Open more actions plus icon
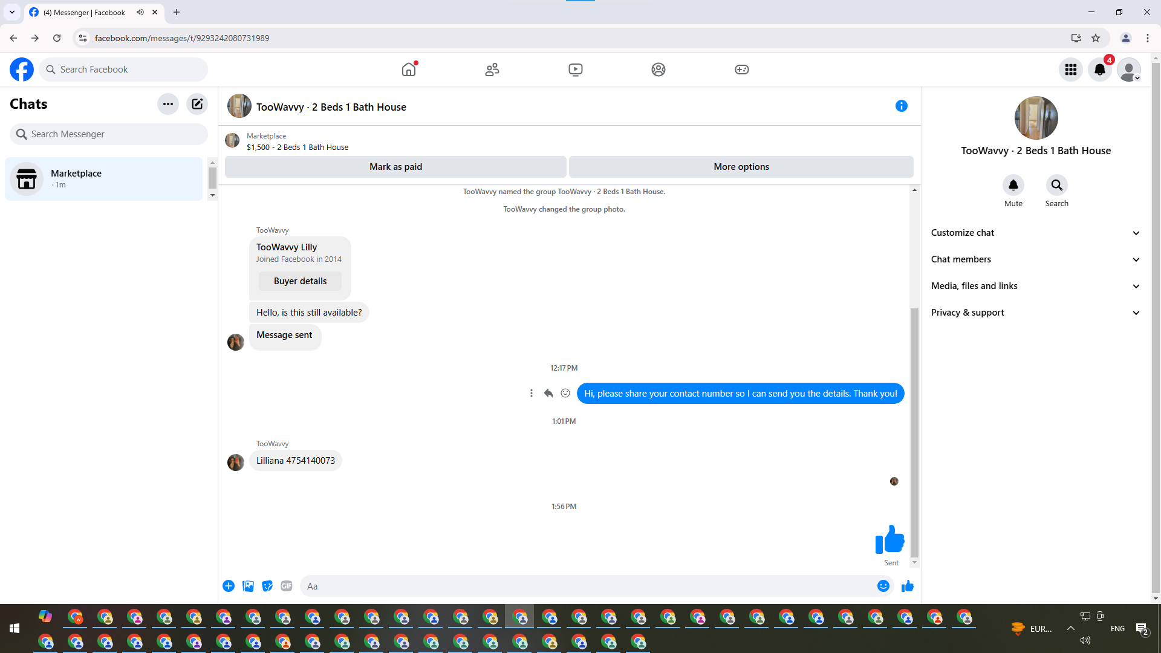Screen dimensions: 1161x653 tap(229, 586)
